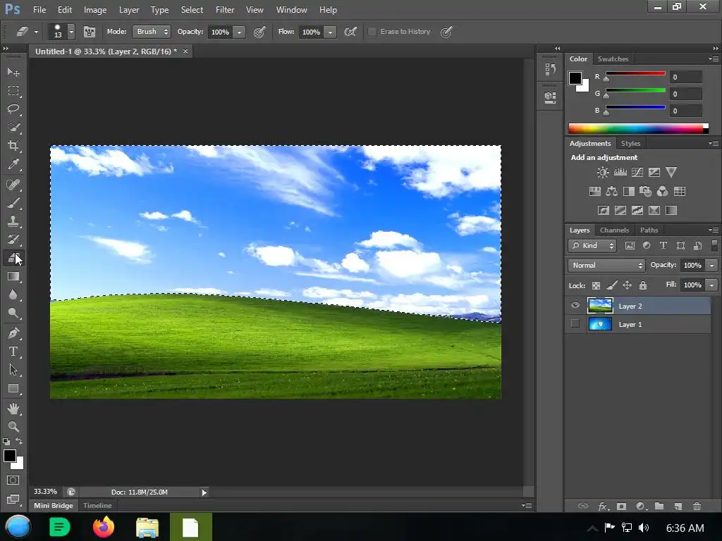Select the Blur tool

(x=13, y=295)
